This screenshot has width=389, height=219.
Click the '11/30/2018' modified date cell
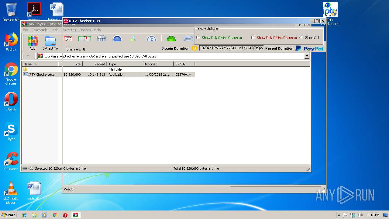[158, 75]
